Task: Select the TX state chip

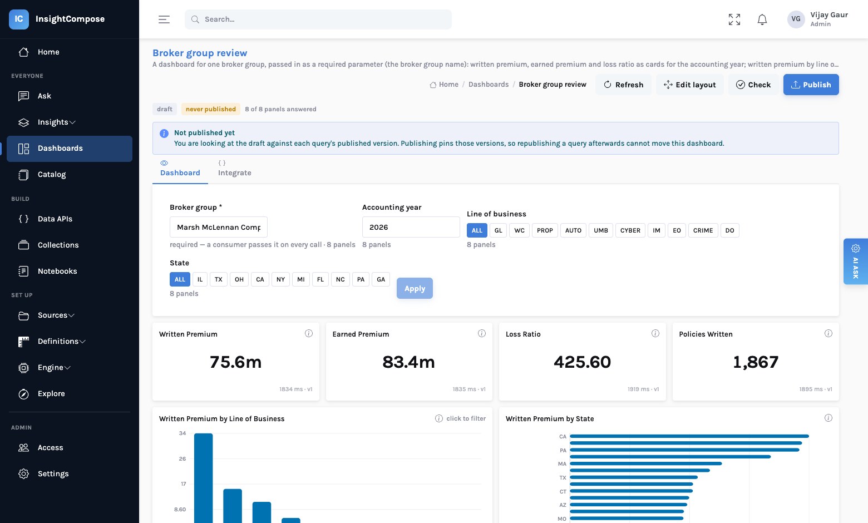Action: pyautogui.click(x=219, y=279)
